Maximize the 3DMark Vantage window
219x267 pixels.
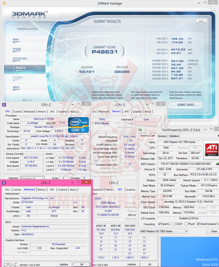click(x=205, y=2)
